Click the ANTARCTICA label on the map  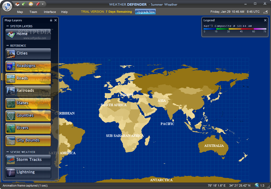[161, 180]
